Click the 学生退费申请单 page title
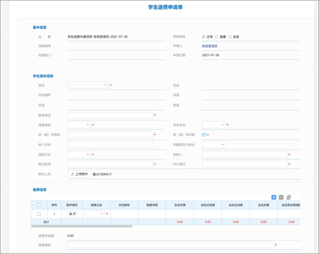 click(x=165, y=7)
